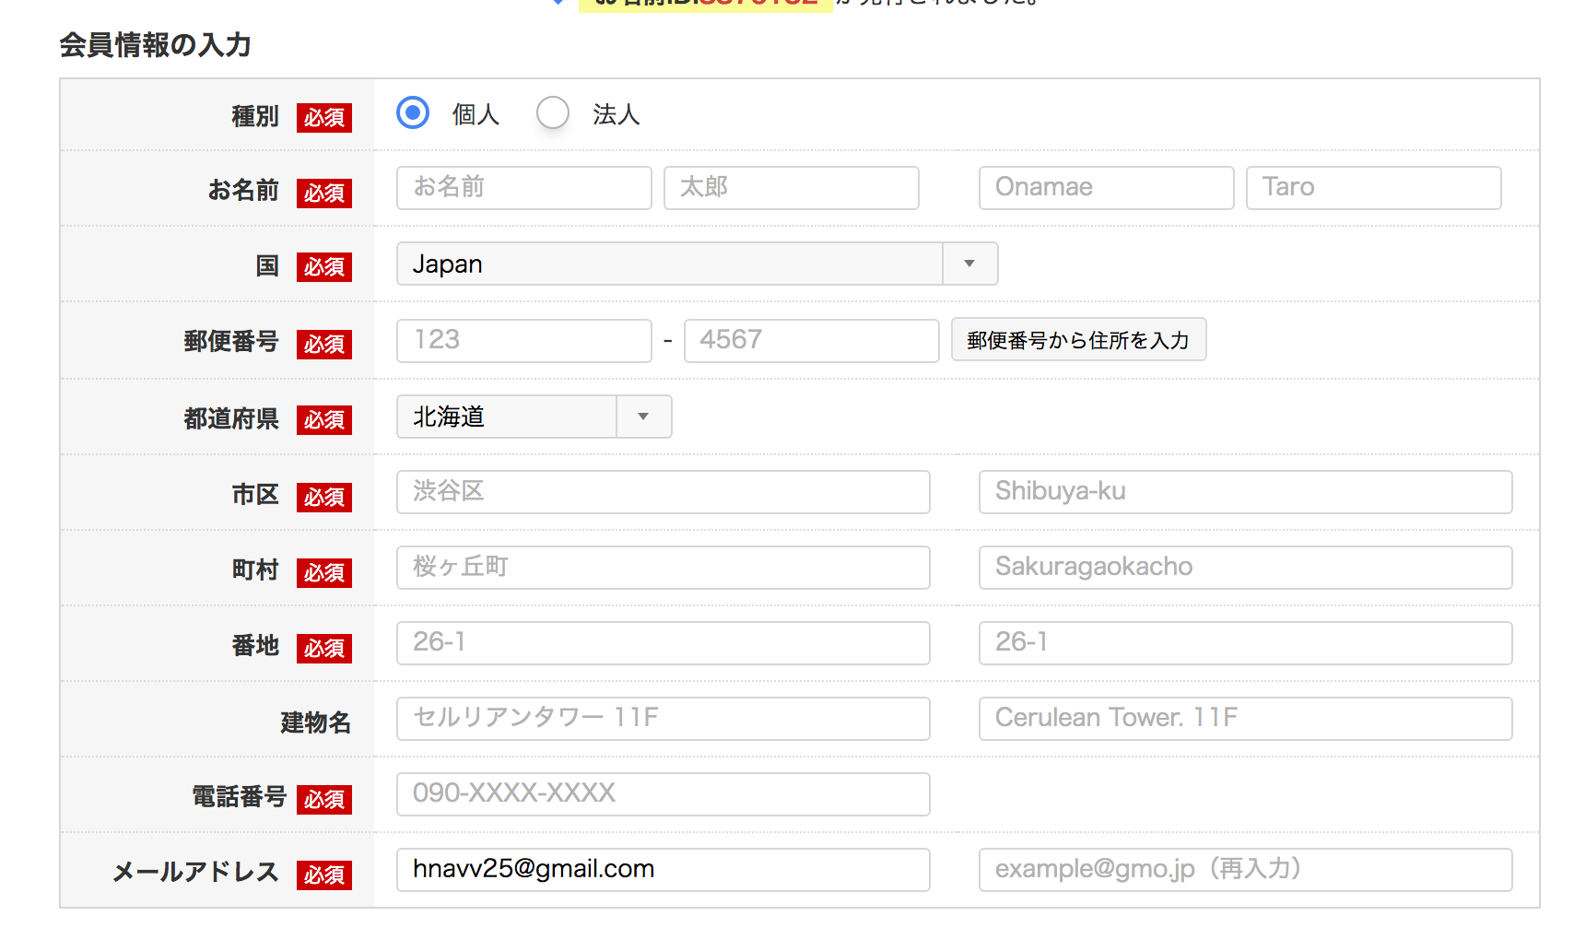Click the 郵便番号から住所を入力 button
The image size is (1574, 951).
(x=1078, y=340)
